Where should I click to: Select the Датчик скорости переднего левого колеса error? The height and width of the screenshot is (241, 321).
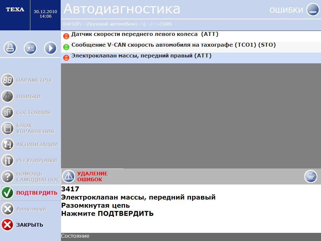point(191,36)
